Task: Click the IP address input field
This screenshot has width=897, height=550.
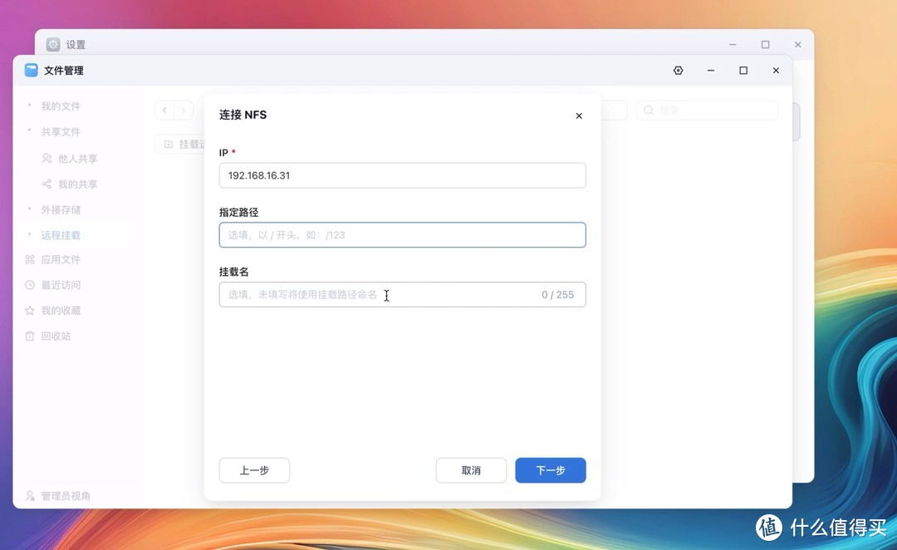Action: click(x=402, y=175)
